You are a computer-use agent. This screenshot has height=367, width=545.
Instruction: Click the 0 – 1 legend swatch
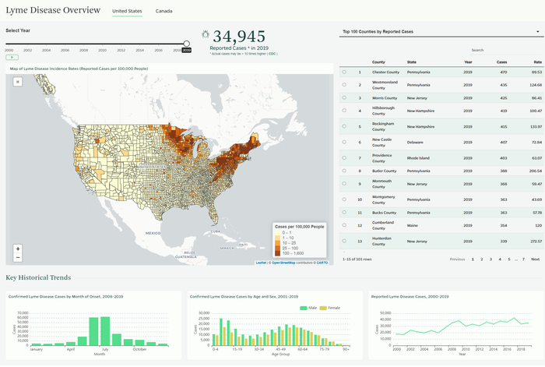point(278,232)
